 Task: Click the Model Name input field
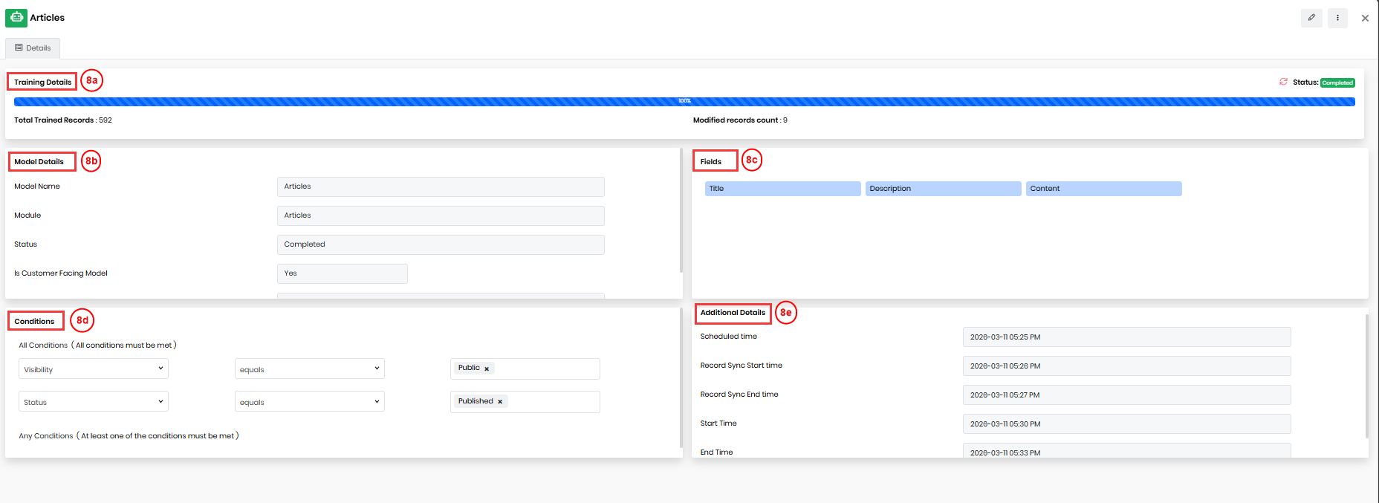[x=441, y=186]
